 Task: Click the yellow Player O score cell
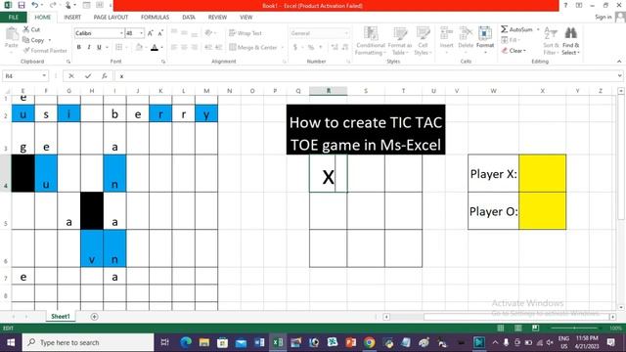pos(542,211)
